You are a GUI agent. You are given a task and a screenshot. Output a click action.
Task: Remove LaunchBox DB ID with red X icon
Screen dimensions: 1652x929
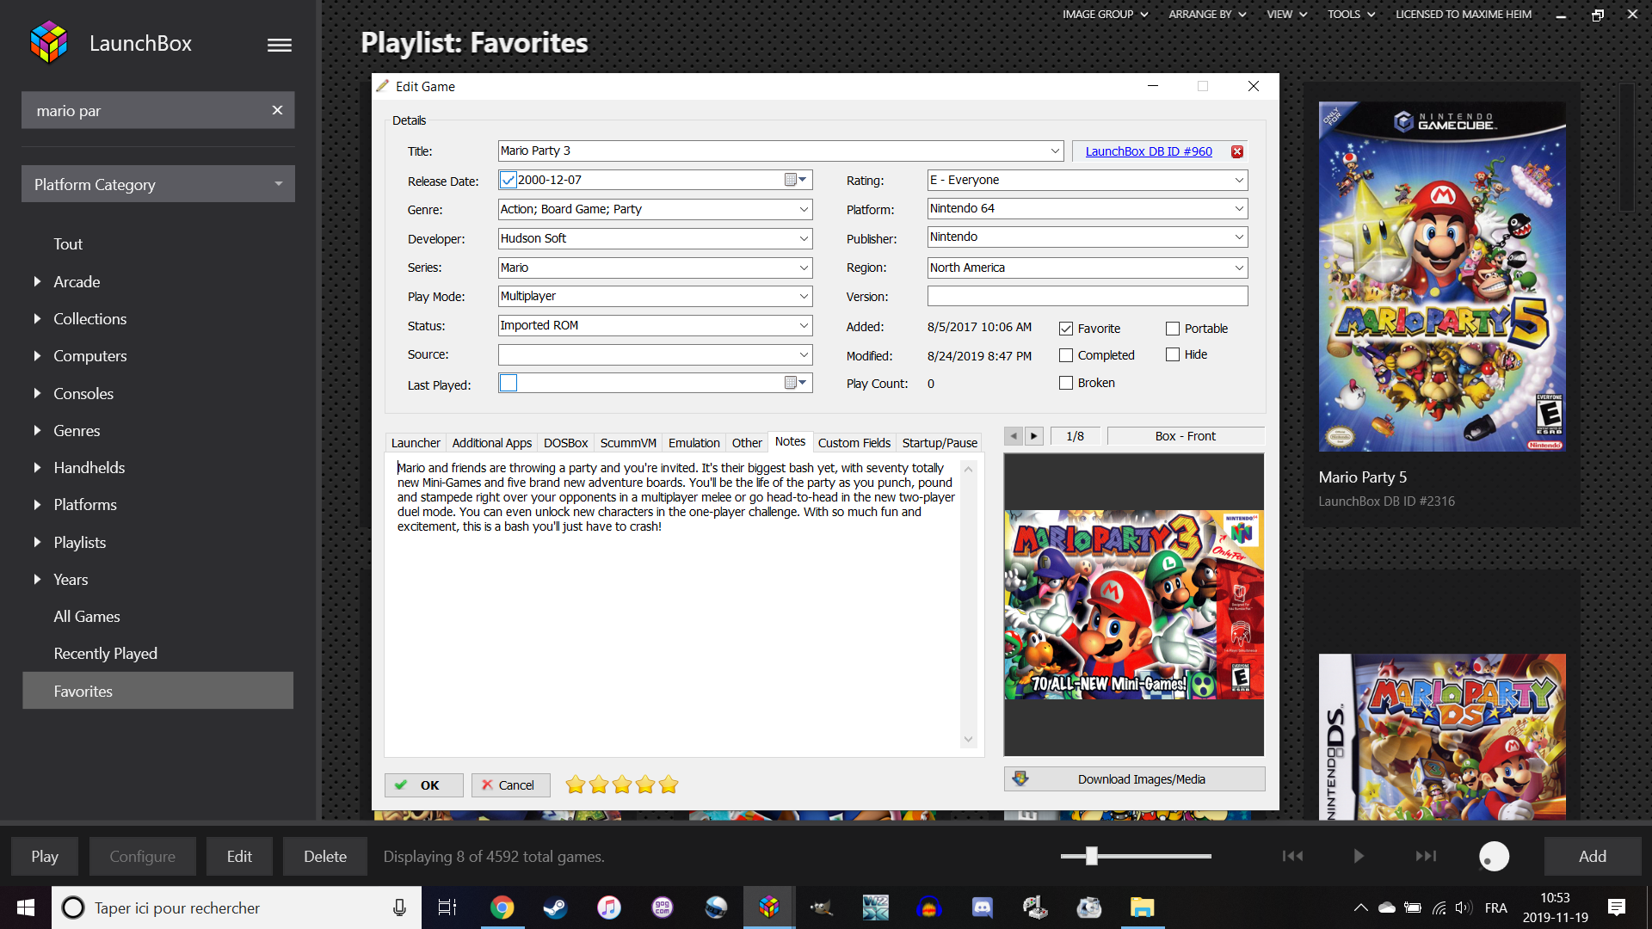[x=1237, y=151]
